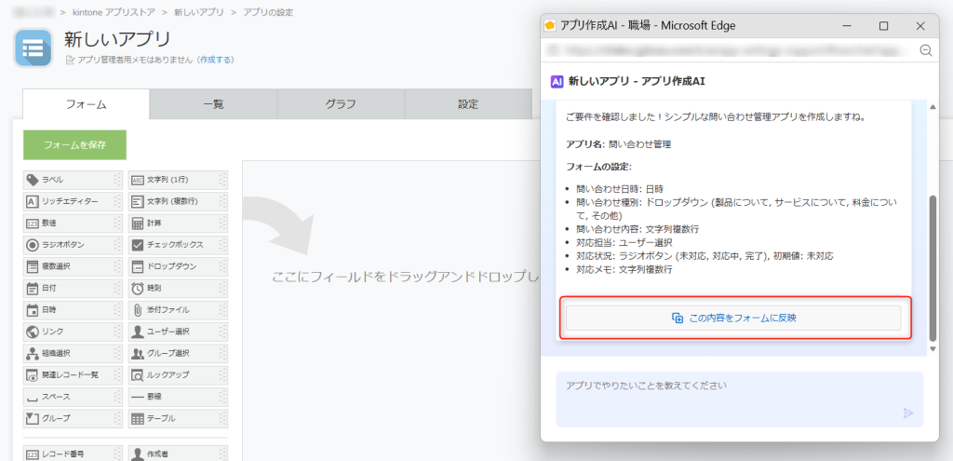
Task: Click the フォームを保存 button
Action: click(x=74, y=144)
